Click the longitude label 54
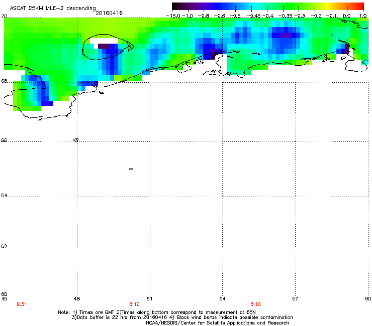 click(222, 299)
